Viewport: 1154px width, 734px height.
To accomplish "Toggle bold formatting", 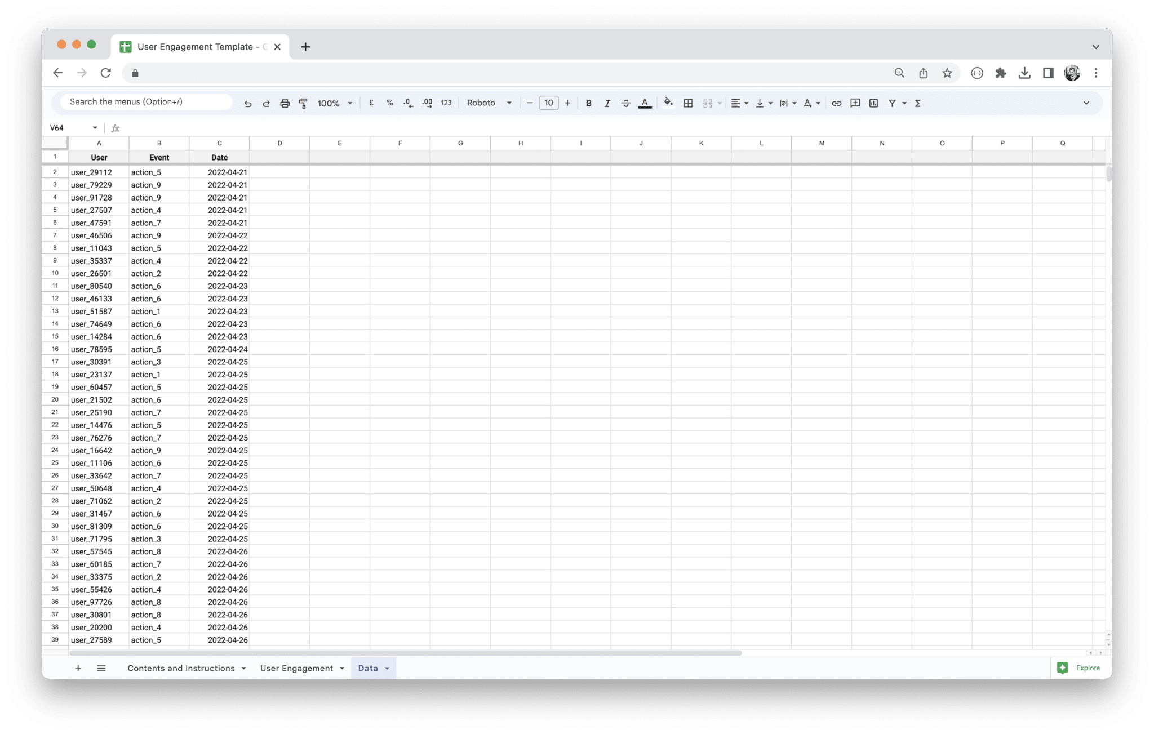I will pos(589,103).
